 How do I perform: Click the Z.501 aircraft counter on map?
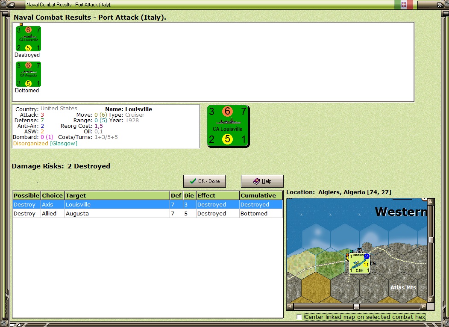tap(360, 263)
